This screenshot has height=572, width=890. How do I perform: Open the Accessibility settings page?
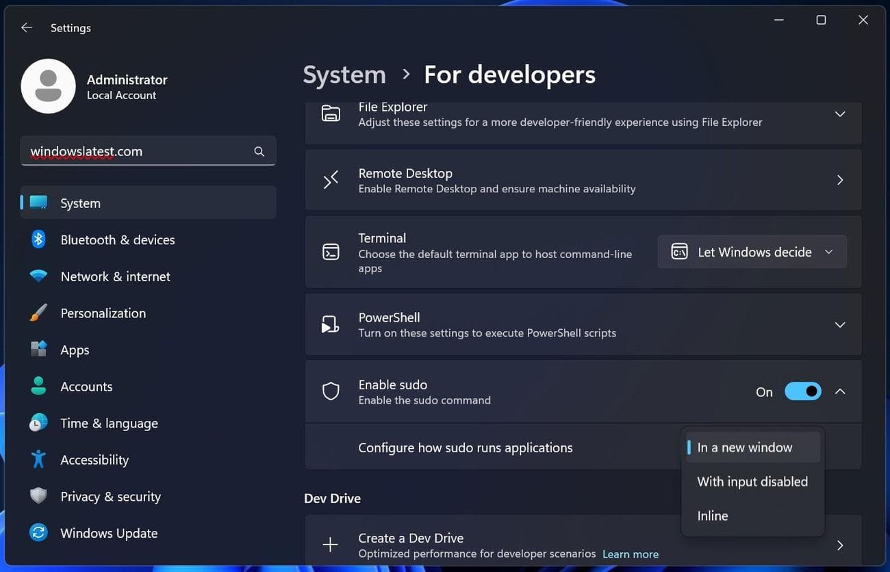coord(94,460)
